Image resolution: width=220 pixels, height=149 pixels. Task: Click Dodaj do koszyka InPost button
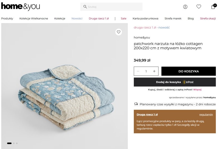[175, 82]
